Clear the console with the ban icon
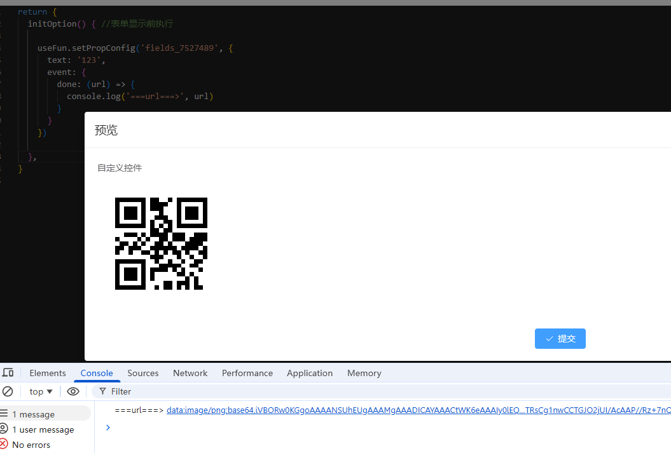671x453 pixels. coord(8,391)
